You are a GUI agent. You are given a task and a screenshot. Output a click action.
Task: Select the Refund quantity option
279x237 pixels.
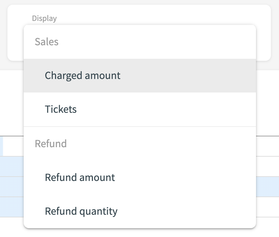pyautogui.click(x=81, y=211)
